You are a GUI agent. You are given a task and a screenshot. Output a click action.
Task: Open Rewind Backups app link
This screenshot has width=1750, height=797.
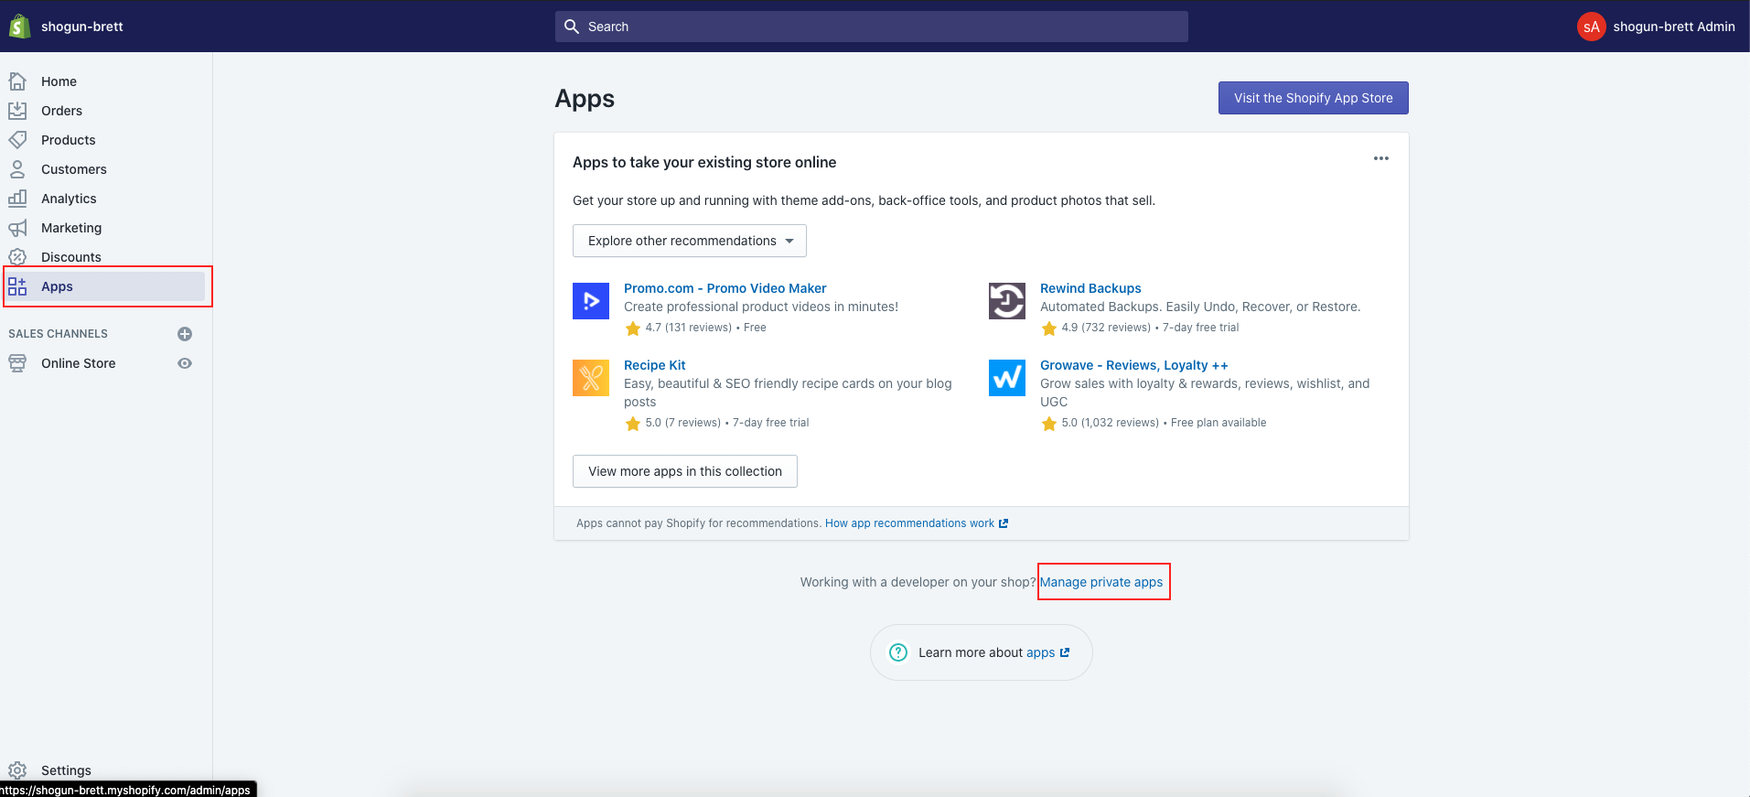click(x=1090, y=288)
